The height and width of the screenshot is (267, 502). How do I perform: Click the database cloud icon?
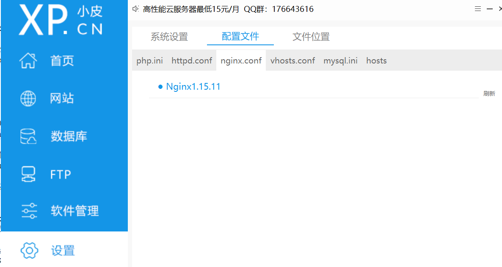coord(28,136)
